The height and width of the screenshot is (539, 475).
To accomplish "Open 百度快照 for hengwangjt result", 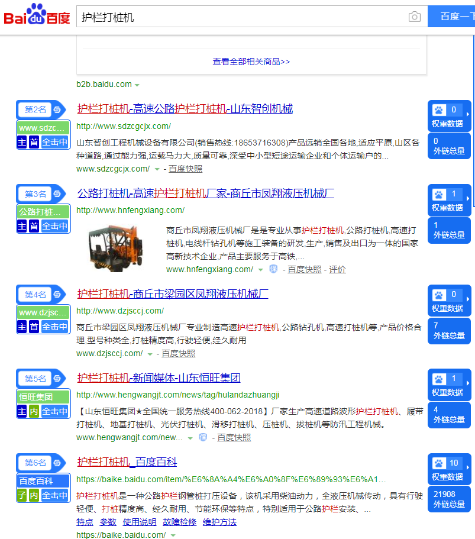I will (234, 437).
